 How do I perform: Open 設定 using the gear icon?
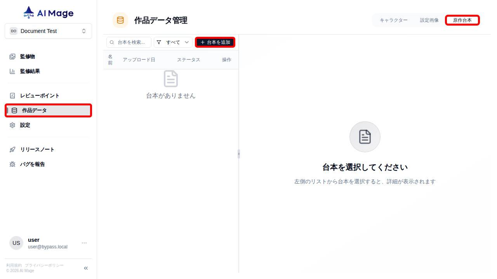pyautogui.click(x=12, y=125)
